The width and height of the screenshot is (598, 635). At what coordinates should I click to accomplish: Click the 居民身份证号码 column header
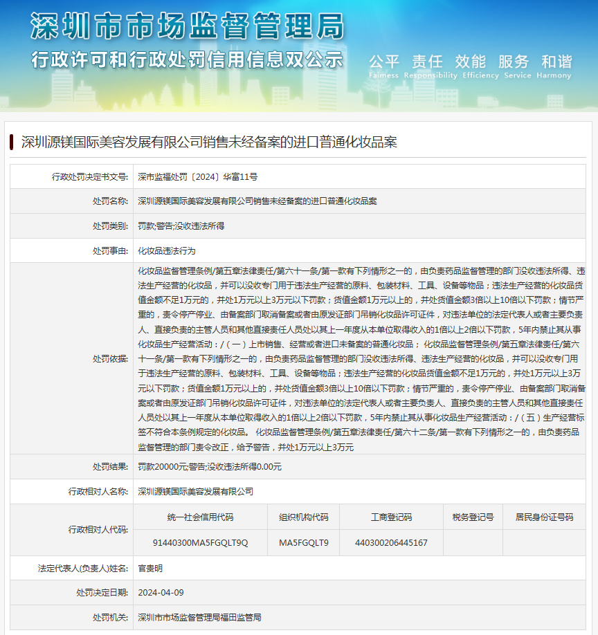pos(544,517)
